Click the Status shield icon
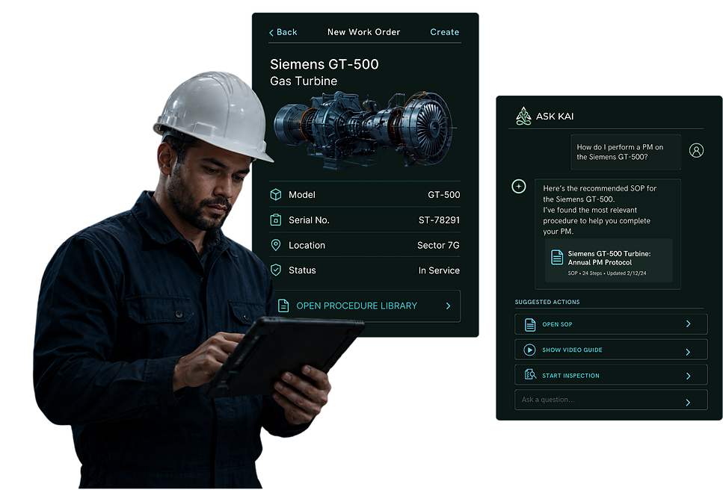The image size is (723, 490). point(276,270)
